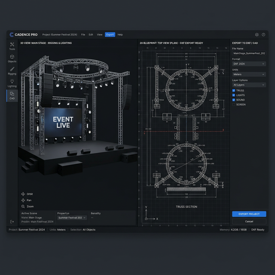The image size is (275, 275).
Task: Click the Banality property label
Action: (x=95, y=213)
